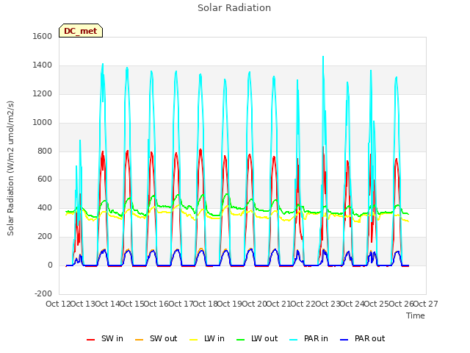The image size is (470, 353).
Task: Click the y-axis title Solar Radiation (W/m2 umol/m2/s)
Action: point(10,168)
